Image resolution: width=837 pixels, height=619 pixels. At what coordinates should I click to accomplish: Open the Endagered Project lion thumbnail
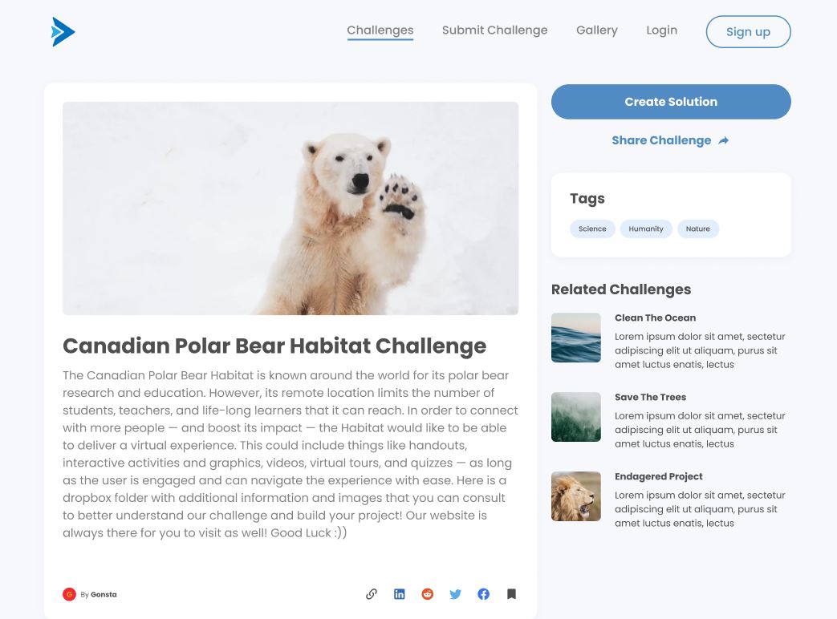[576, 496]
